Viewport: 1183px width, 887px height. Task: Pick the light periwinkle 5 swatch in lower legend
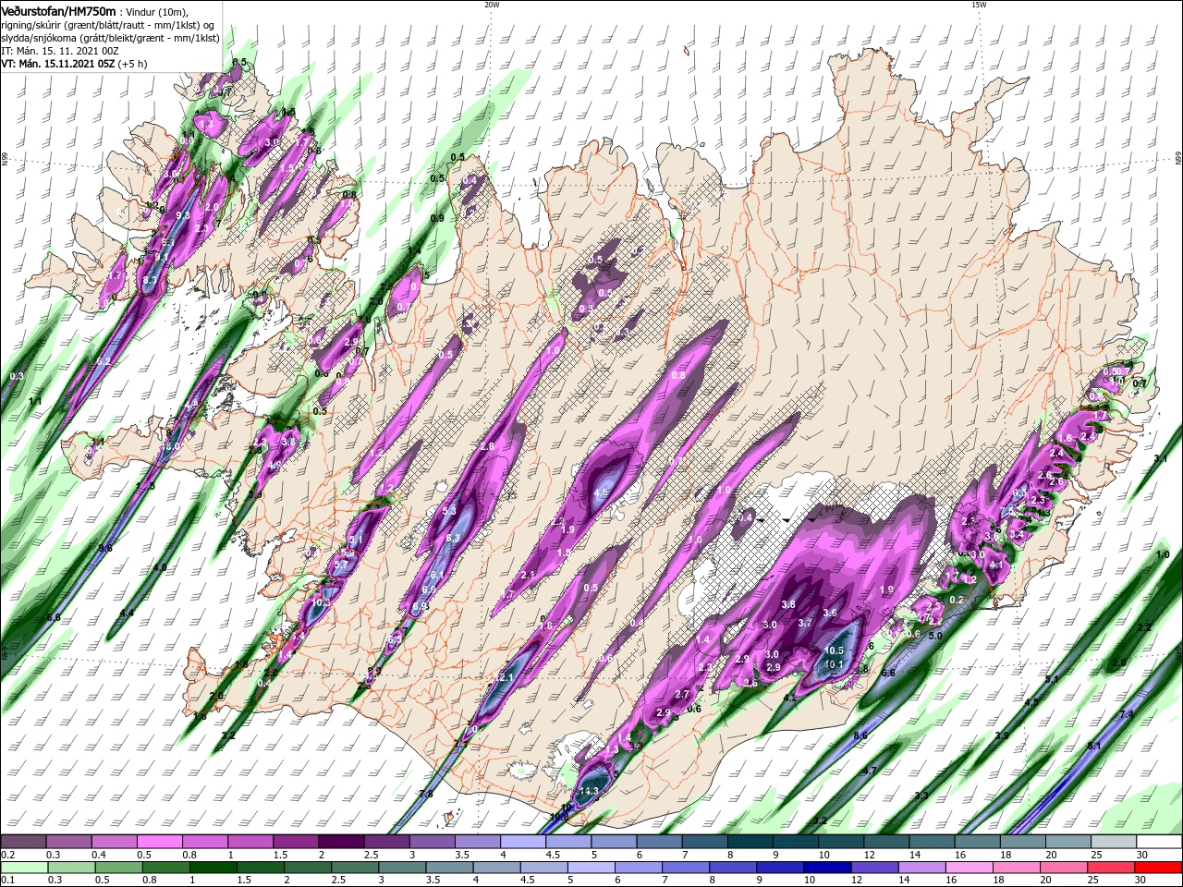(591, 868)
